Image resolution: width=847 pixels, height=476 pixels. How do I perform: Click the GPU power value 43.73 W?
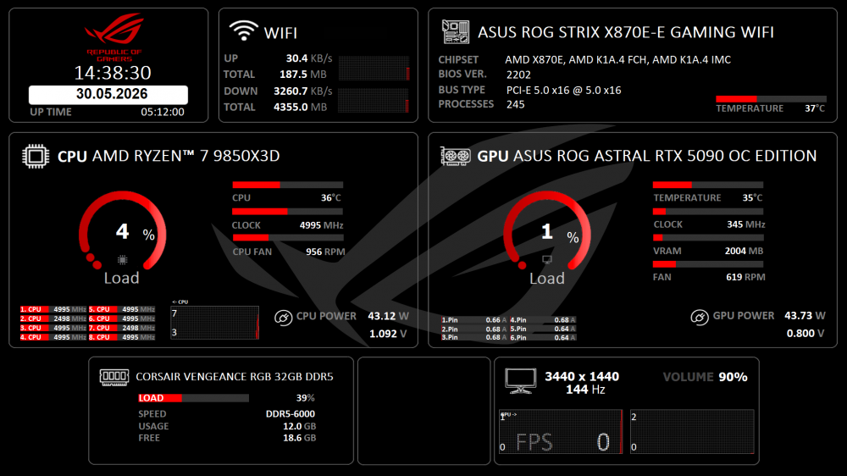point(805,316)
